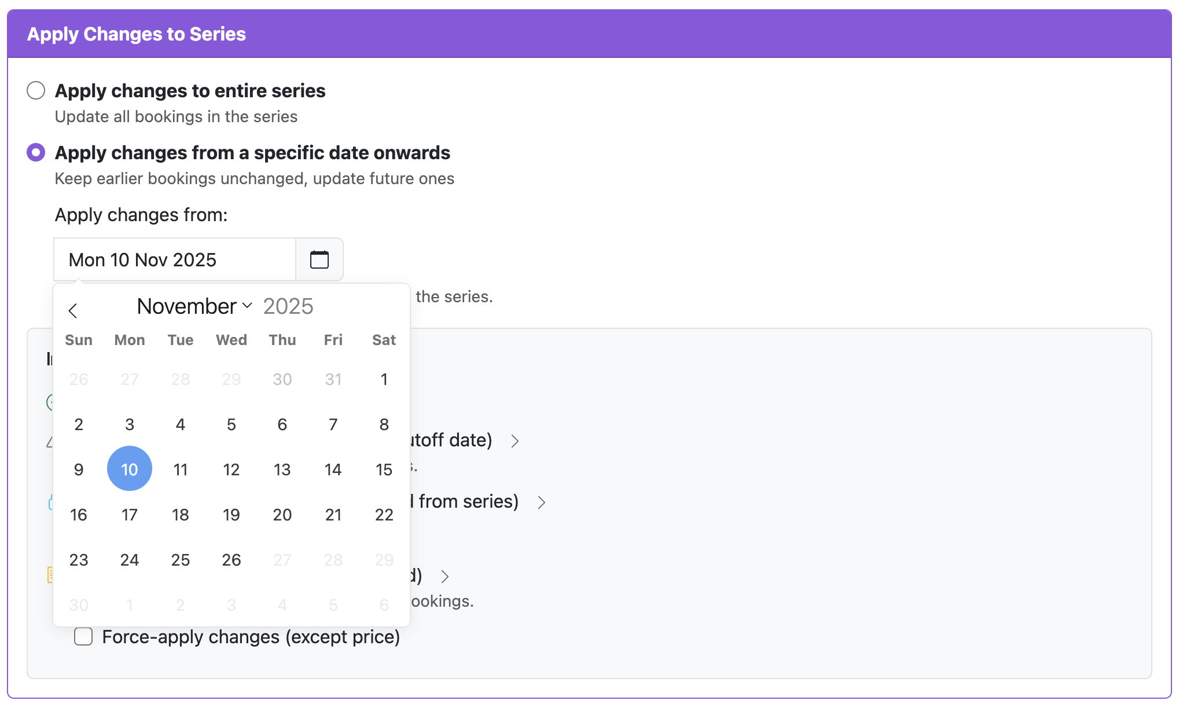Click the green circular icon in the info panel
The image size is (1183, 704).
(x=51, y=402)
